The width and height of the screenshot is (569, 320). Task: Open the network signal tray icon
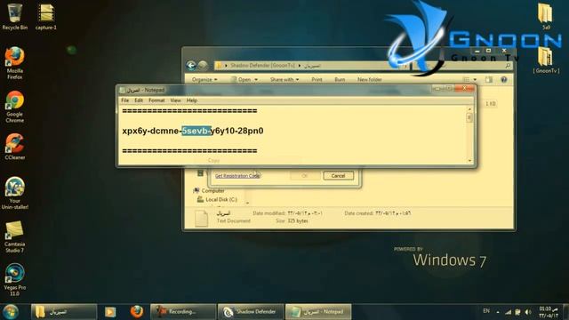pos(508,312)
